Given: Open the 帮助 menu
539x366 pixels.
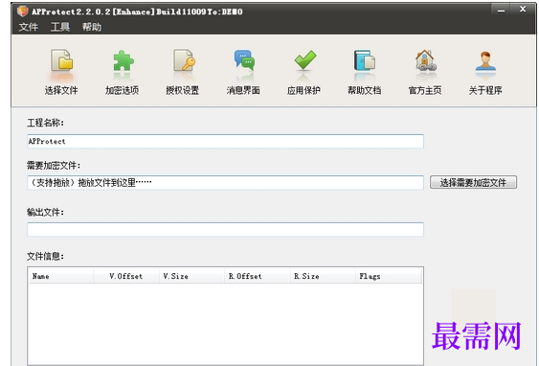Looking at the screenshot, I should point(92,27).
